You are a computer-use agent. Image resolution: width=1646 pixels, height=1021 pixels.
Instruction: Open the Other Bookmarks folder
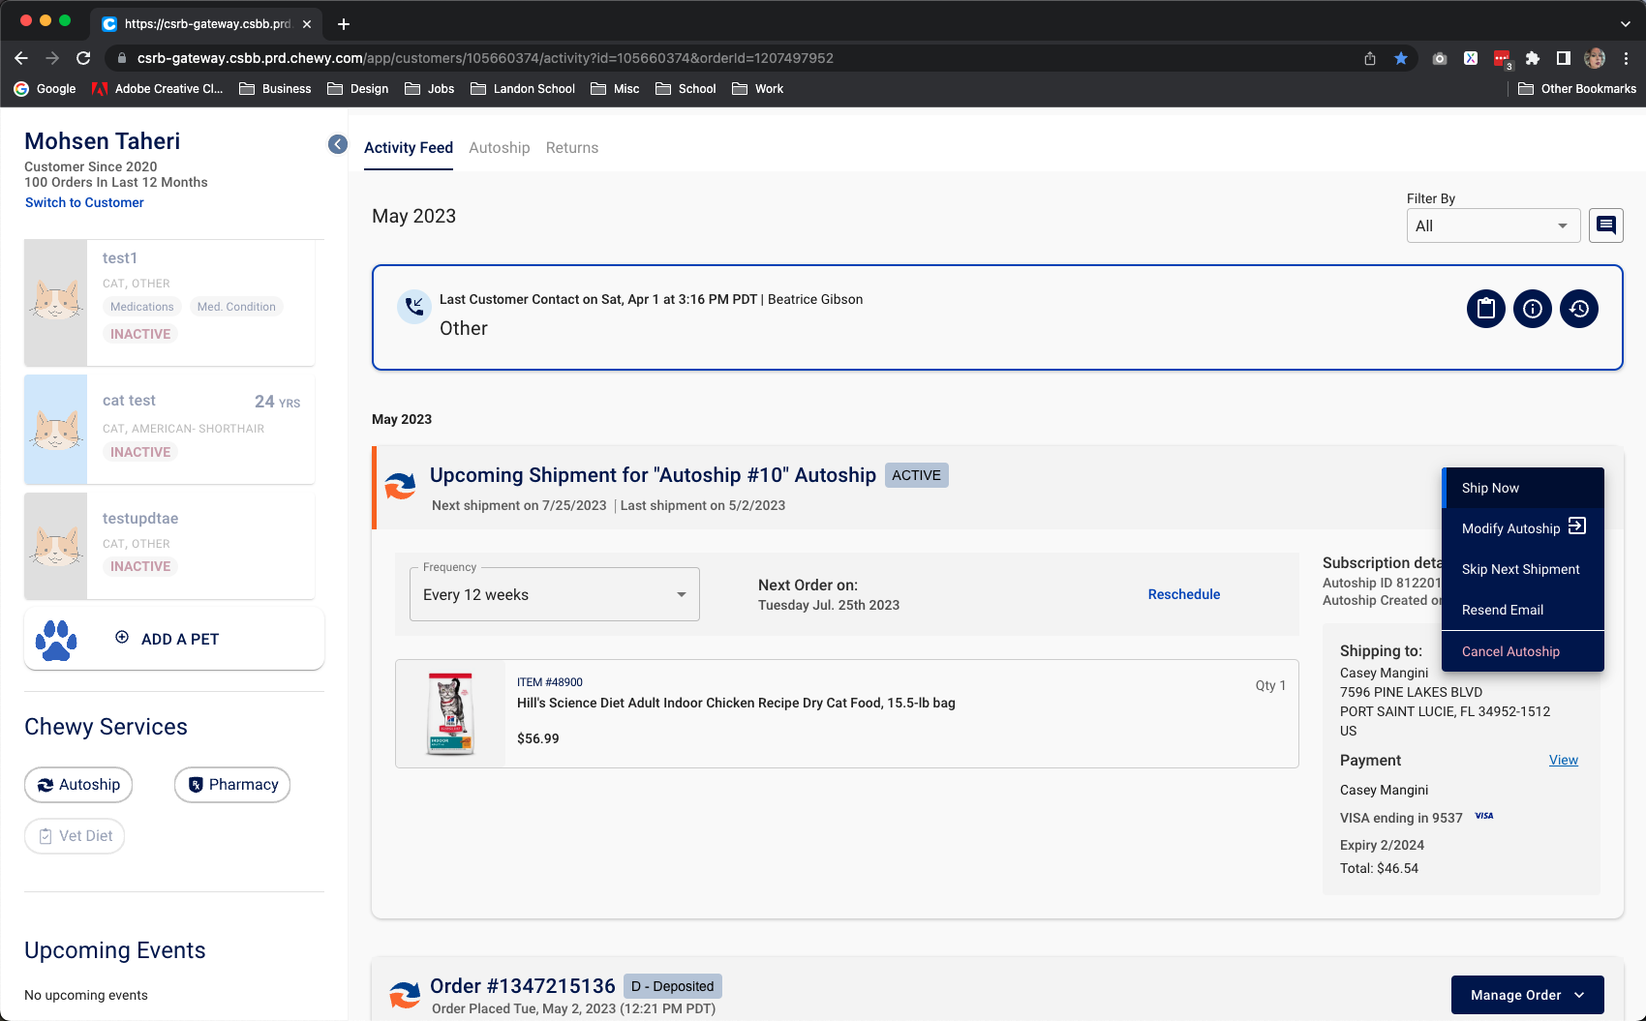(1576, 88)
